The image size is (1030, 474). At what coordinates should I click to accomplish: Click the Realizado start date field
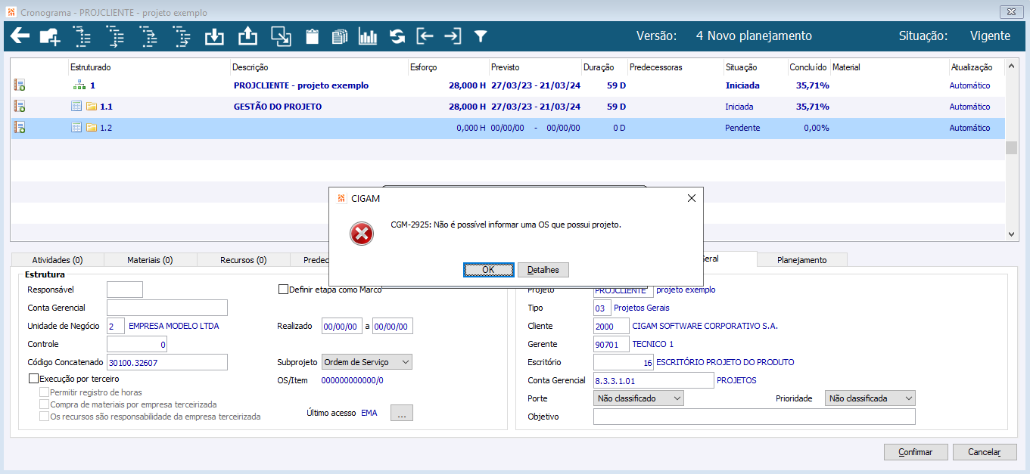342,326
